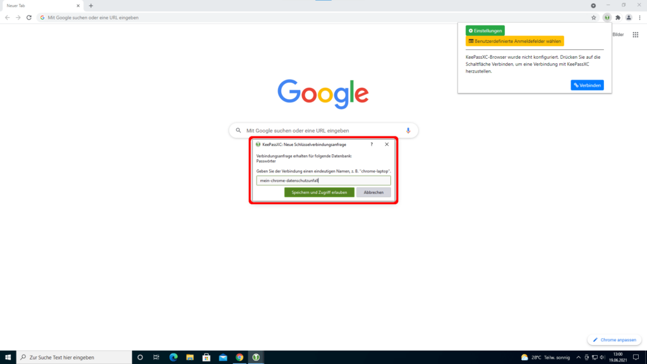Click the help question mark in KeePassXC dialog

coord(372,145)
